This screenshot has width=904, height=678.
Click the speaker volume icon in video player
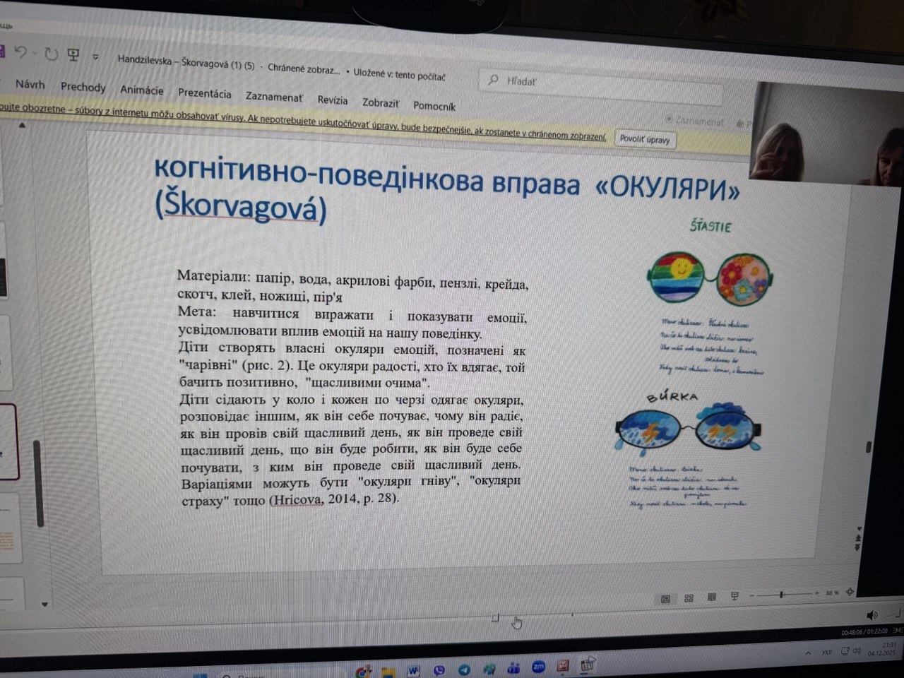(872, 616)
